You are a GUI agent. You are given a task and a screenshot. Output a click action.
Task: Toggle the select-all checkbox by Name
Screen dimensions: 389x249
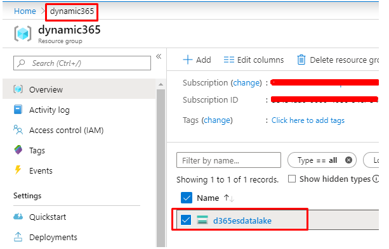pyautogui.click(x=187, y=198)
